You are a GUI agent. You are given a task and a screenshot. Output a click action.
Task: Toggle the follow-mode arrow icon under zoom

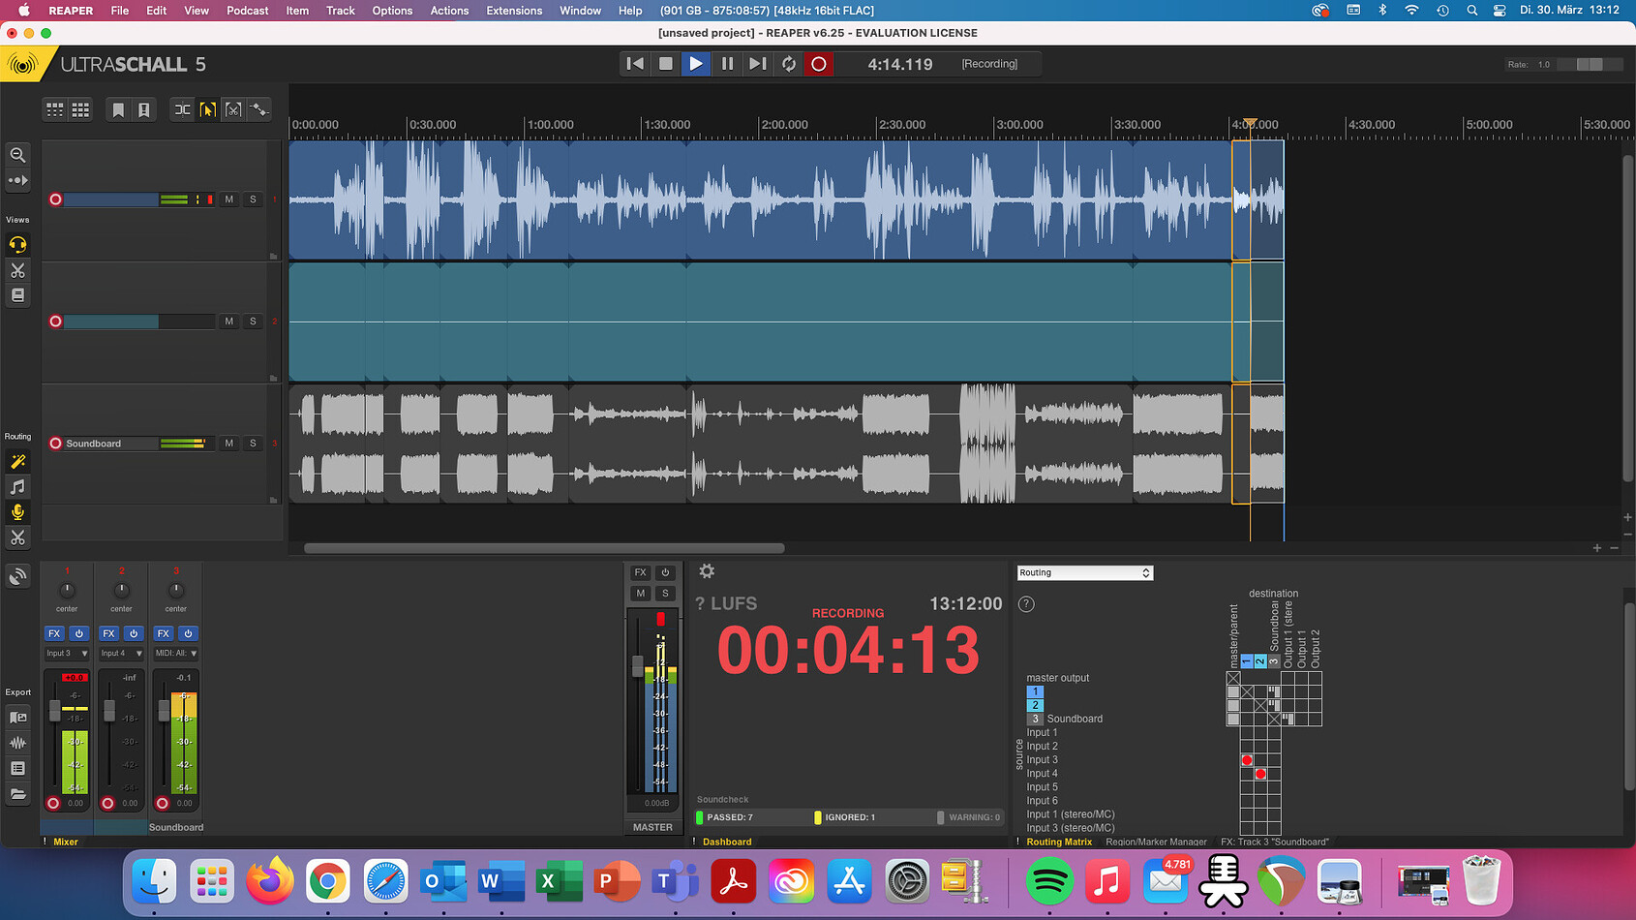coord(17,180)
